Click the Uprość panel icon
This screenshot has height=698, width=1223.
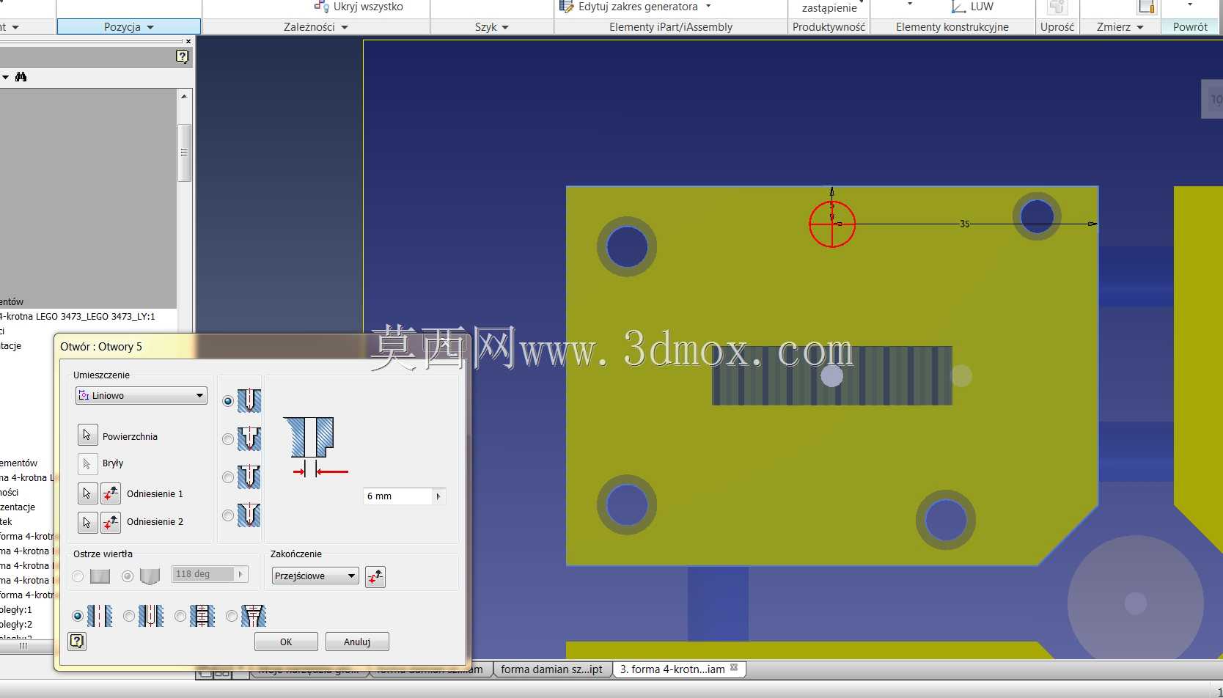click(x=1057, y=7)
